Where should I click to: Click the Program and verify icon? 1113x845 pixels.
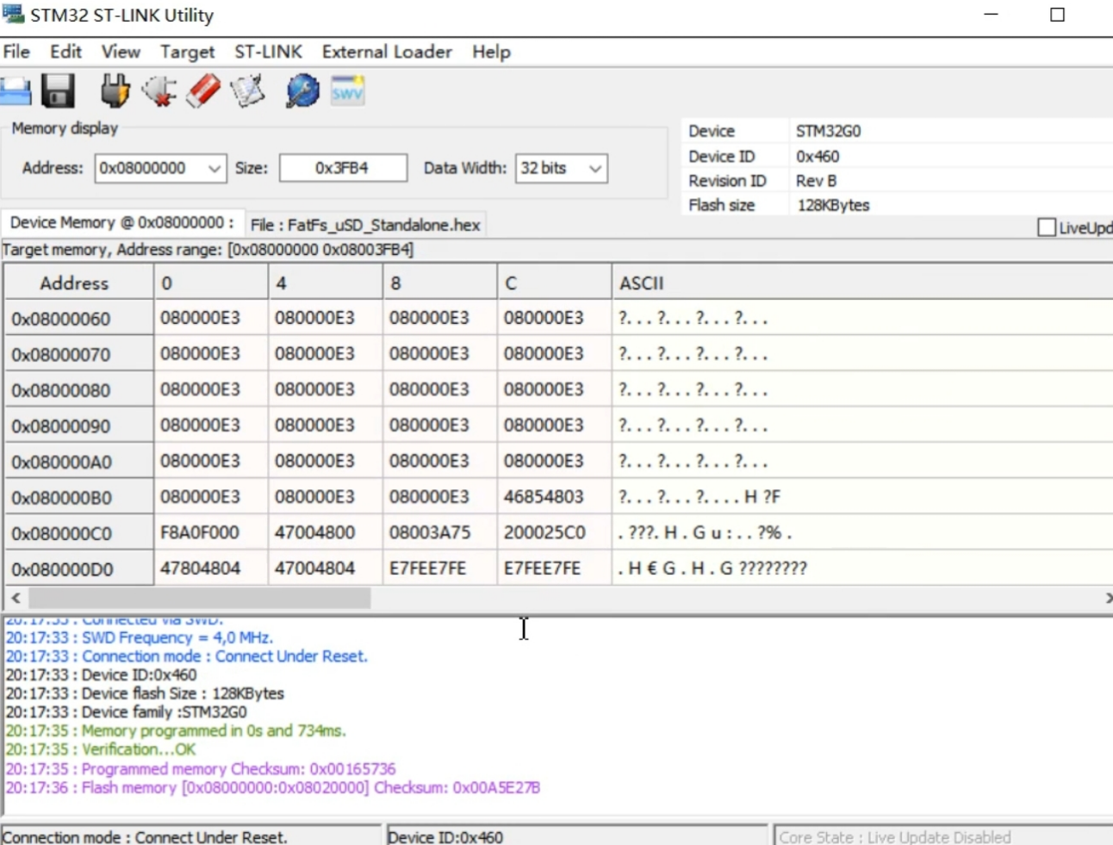(248, 91)
